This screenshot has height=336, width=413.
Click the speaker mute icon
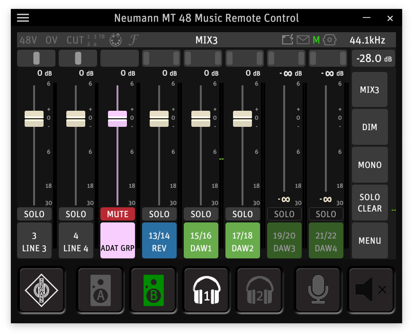(x=371, y=290)
